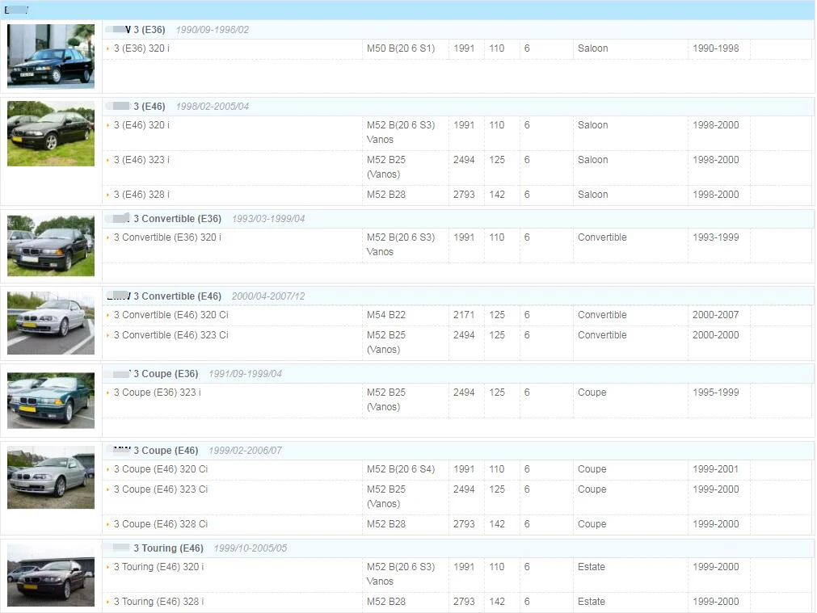Image resolution: width=817 pixels, height=613 pixels.
Task: Select 3 Convertible (E46) 320 Ci
Action: click(x=171, y=314)
